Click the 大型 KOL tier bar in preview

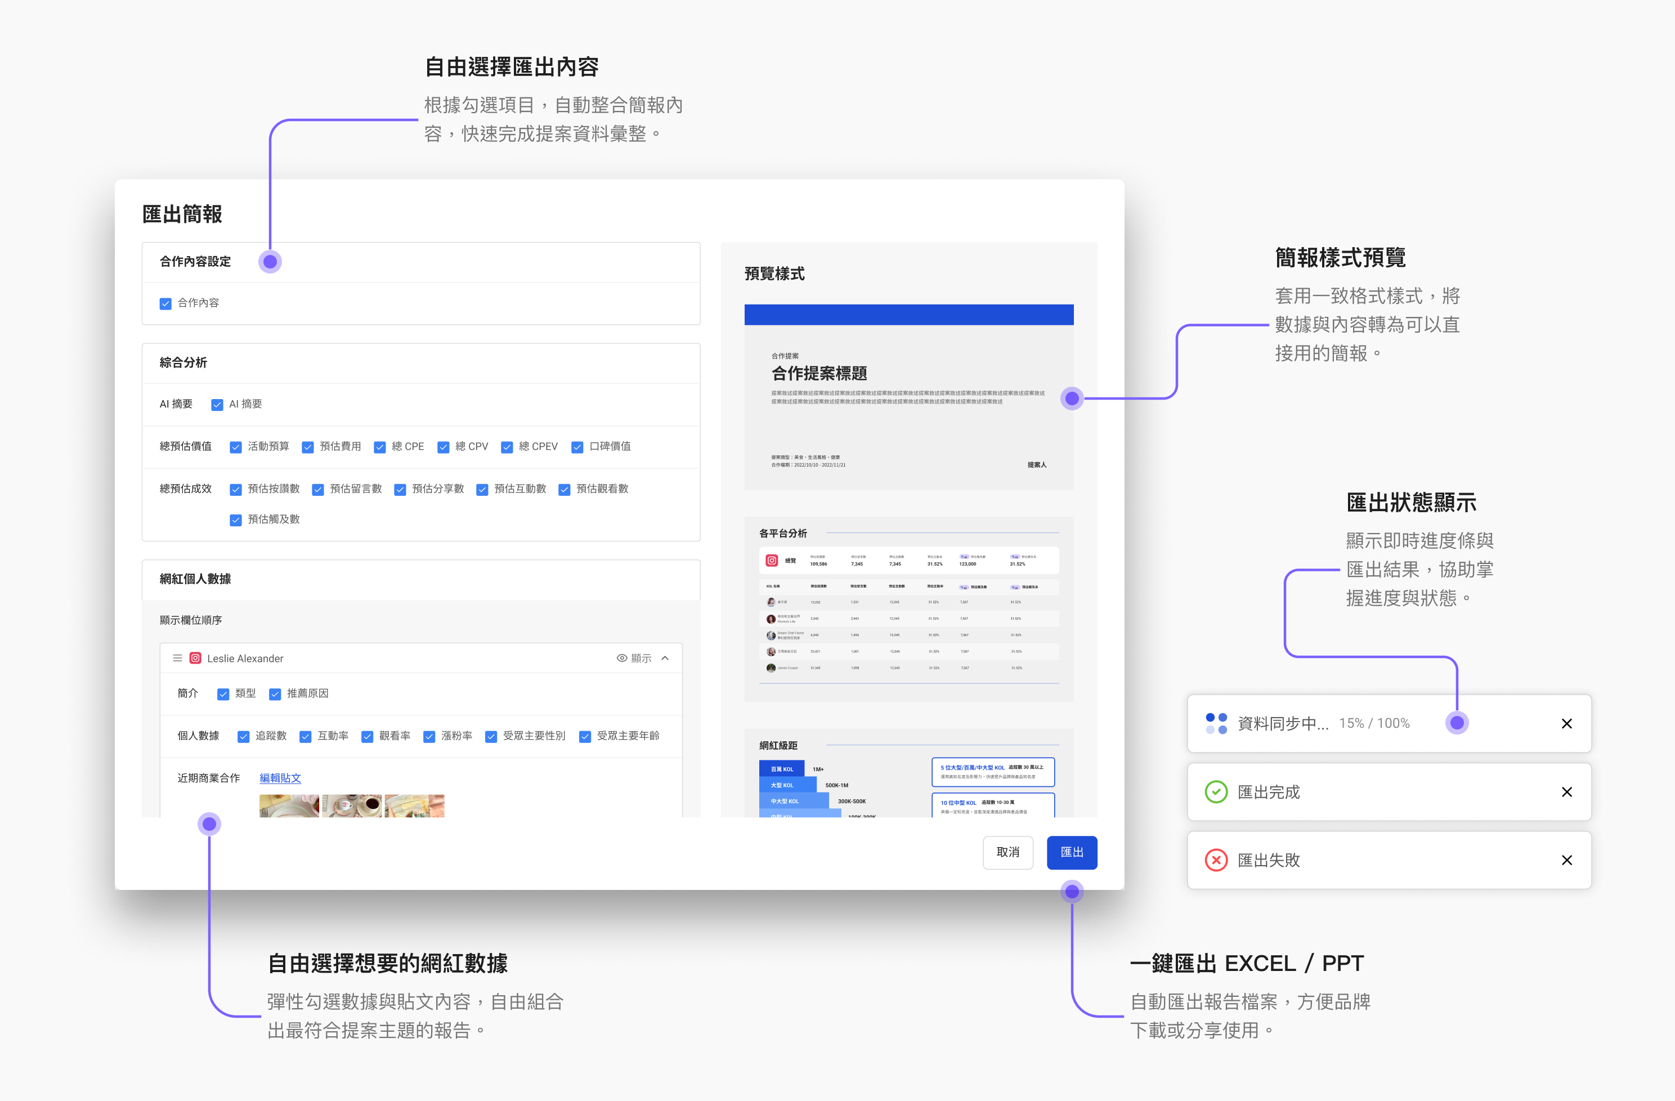(787, 785)
